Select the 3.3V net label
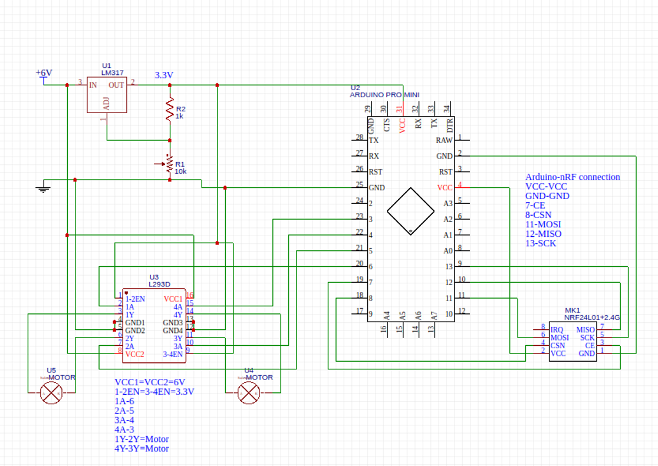This screenshot has width=658, height=466. [x=164, y=75]
